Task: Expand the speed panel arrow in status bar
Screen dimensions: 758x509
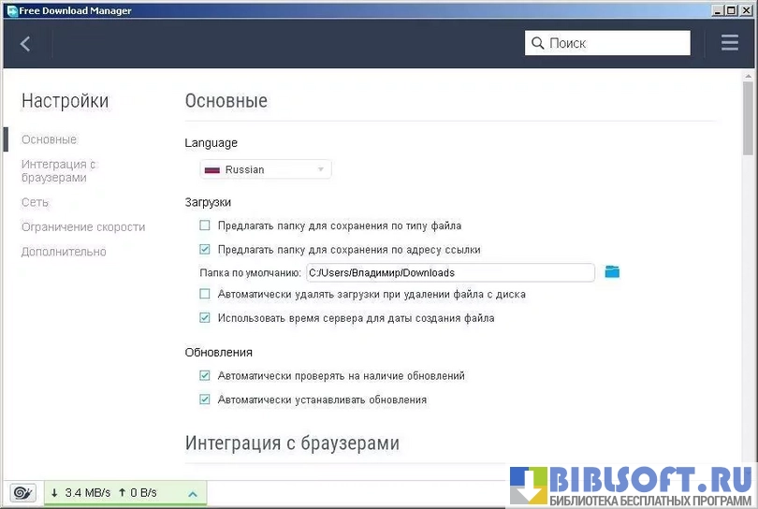Action: (x=192, y=493)
